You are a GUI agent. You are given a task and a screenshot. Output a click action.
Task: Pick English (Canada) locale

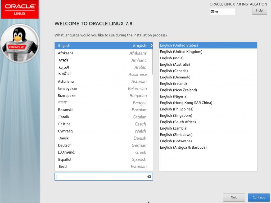point(208,71)
